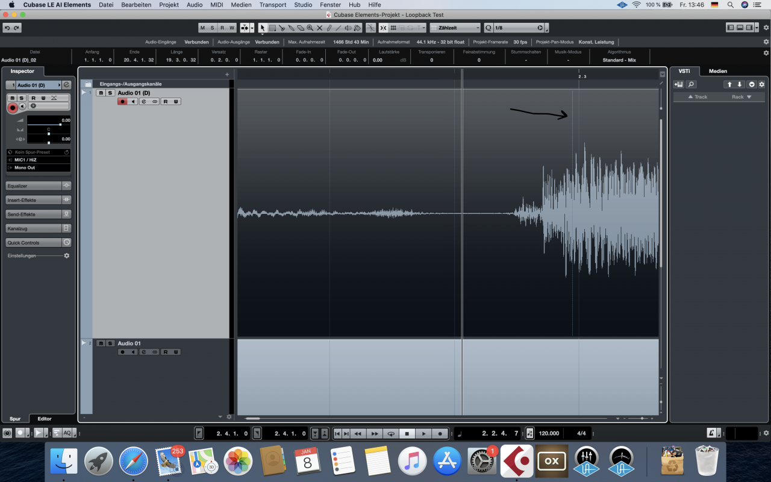Open VSTi rack search magnifier

tap(691, 84)
